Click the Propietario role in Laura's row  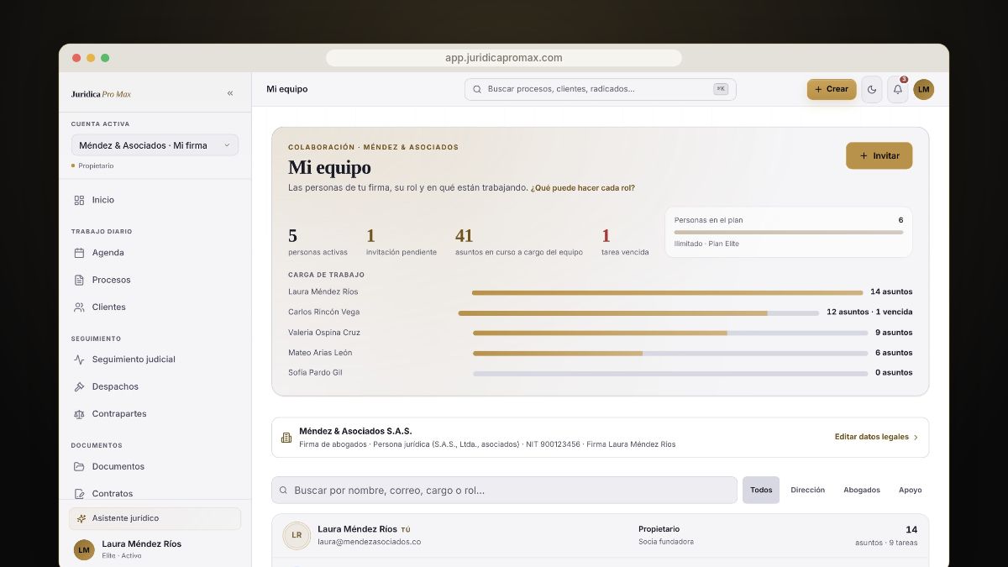click(659, 529)
